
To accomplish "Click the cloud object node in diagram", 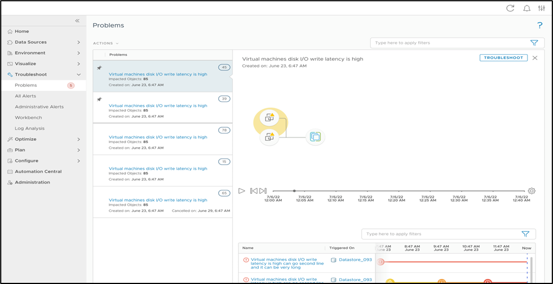I will point(315,136).
